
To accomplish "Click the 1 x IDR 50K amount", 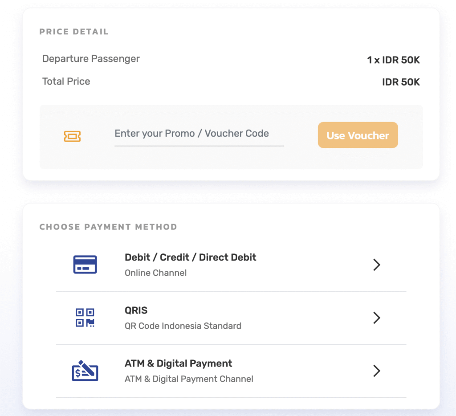I will point(393,60).
